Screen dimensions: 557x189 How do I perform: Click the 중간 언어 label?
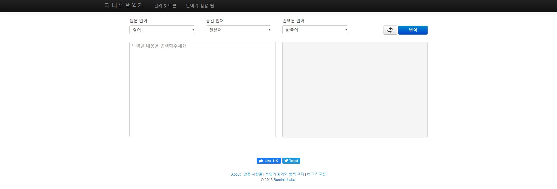(215, 21)
